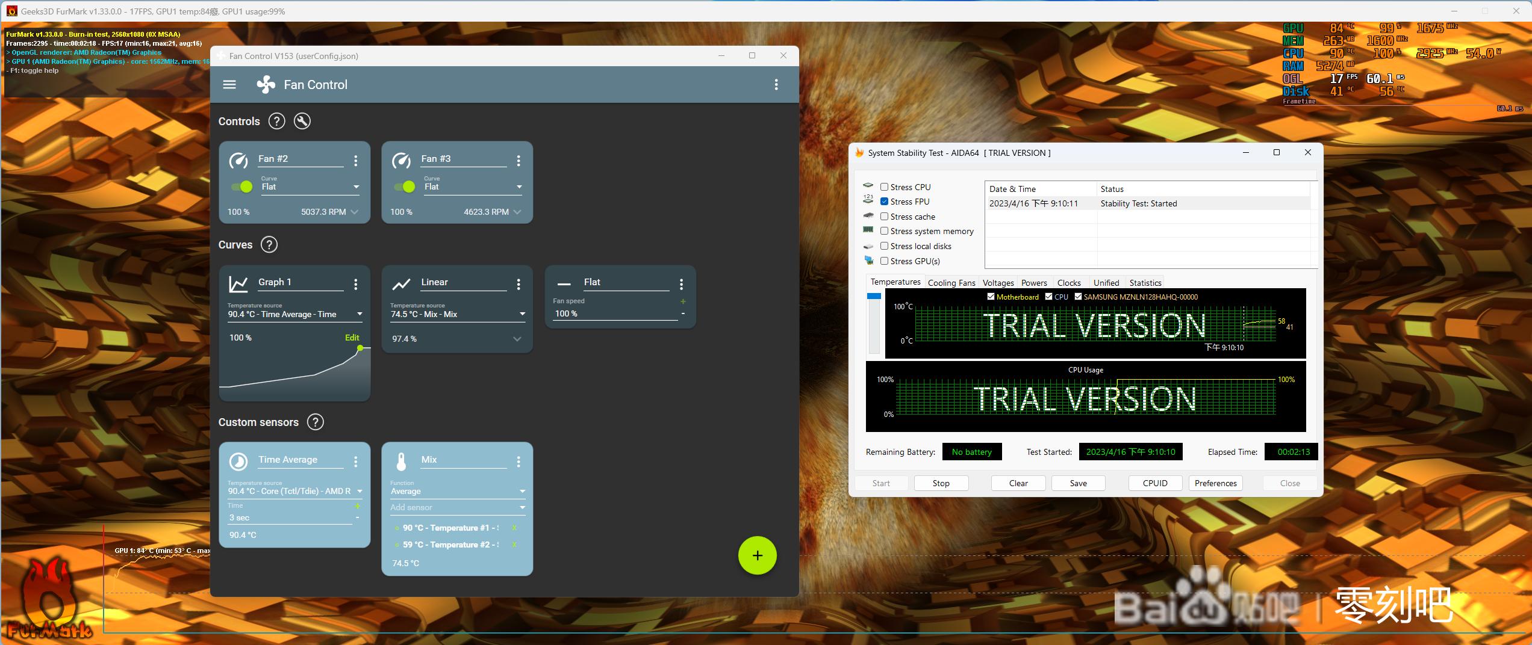1532x645 pixels.
Task: Open CPUID from AIDA64 window
Action: click(x=1155, y=483)
